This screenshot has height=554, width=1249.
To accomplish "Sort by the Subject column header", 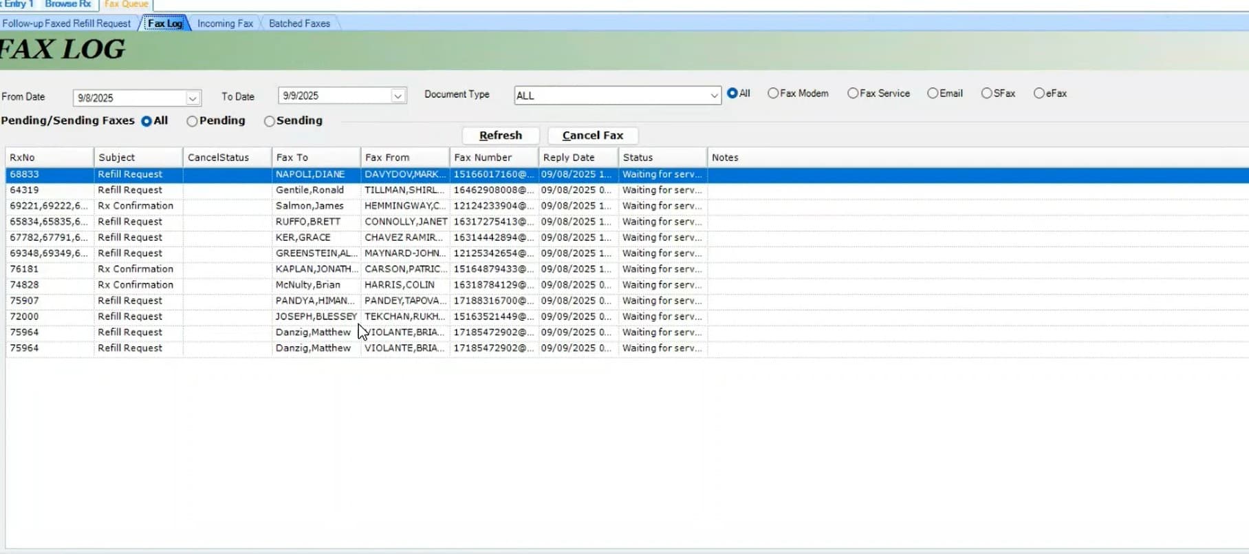I will [x=138, y=158].
